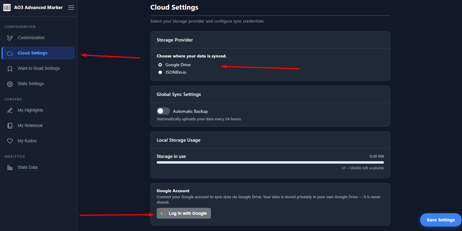Click the local storage usage progress bar
Screen dimensions: 462x231
click(x=270, y=162)
